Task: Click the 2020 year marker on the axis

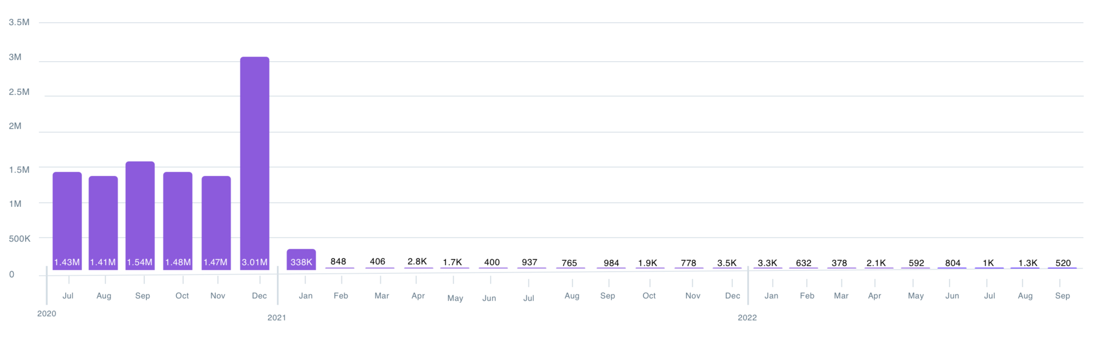Action: point(47,313)
